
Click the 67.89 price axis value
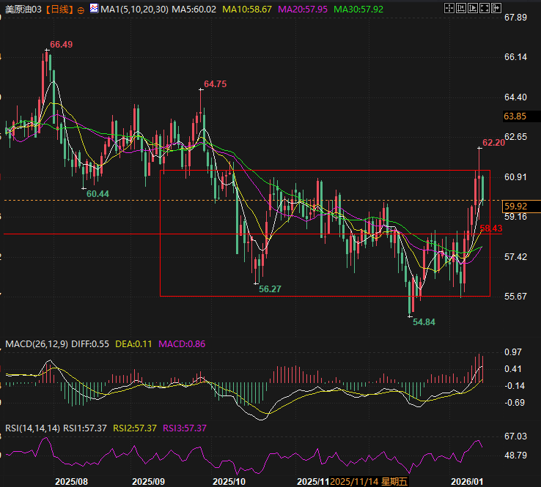point(515,18)
